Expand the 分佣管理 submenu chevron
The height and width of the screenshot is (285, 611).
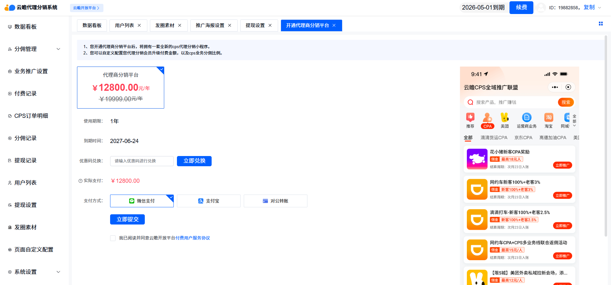click(x=58, y=49)
